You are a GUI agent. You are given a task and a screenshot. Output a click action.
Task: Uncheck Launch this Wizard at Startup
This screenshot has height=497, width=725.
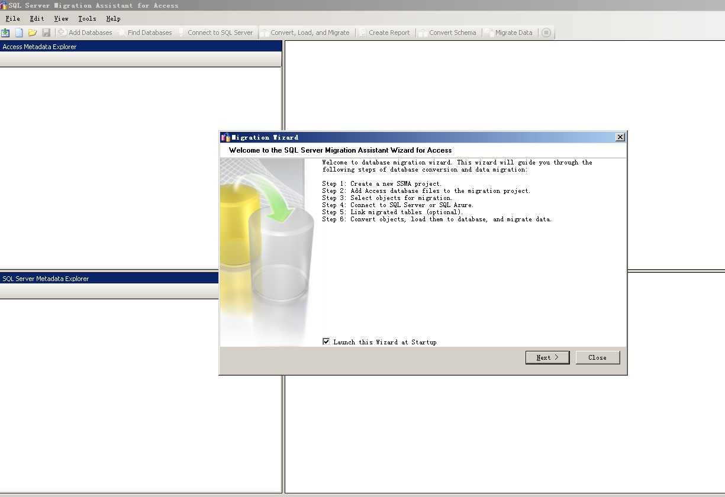[326, 341]
